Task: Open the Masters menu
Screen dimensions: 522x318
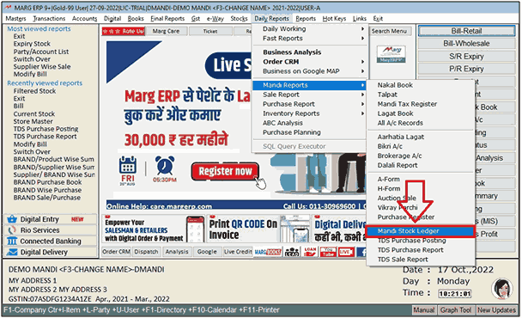Action: (15, 18)
